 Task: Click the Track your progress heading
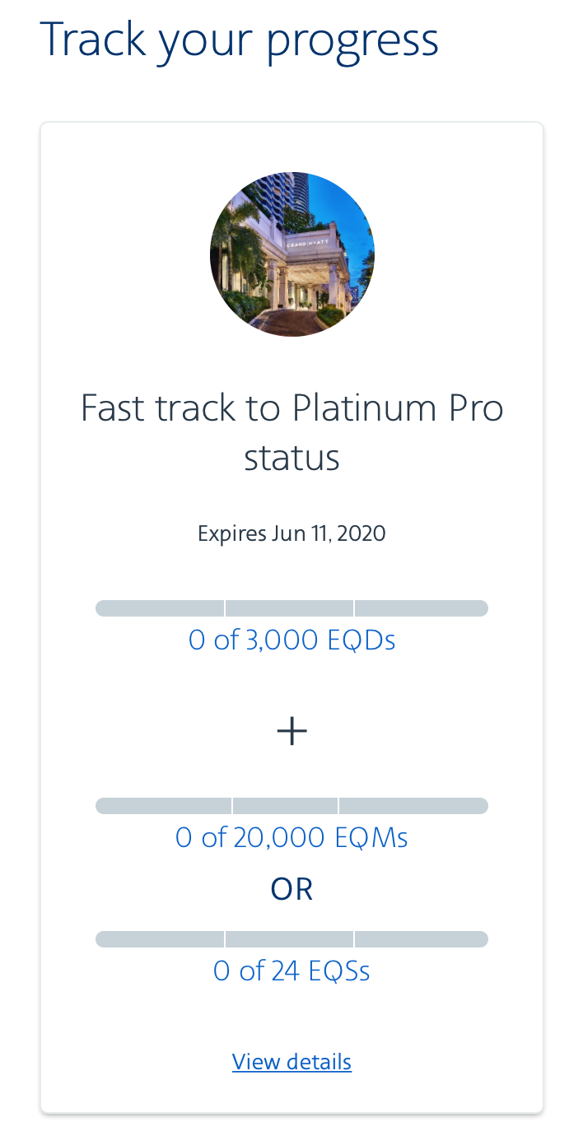coord(239,39)
